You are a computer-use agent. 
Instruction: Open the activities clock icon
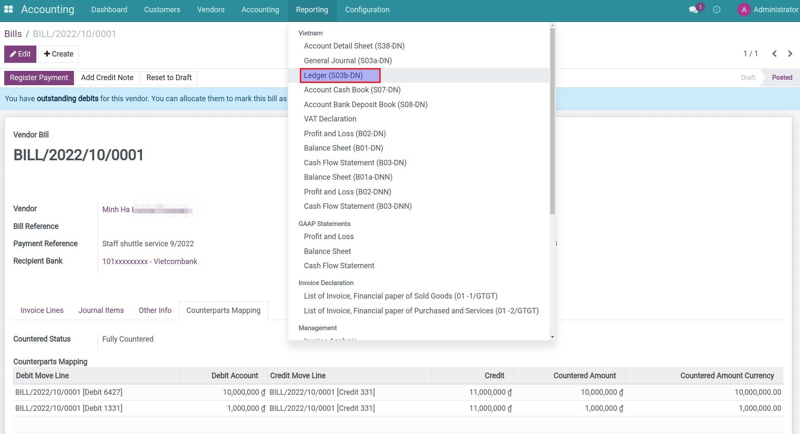tap(716, 10)
